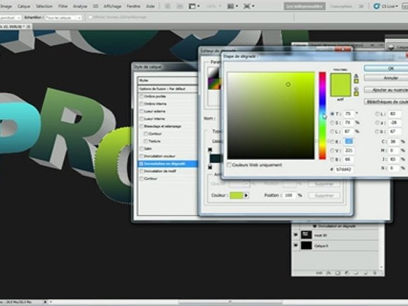The image size is (408, 306).
Task: Check Couleurs Web uniquement
Action: [x=229, y=165]
